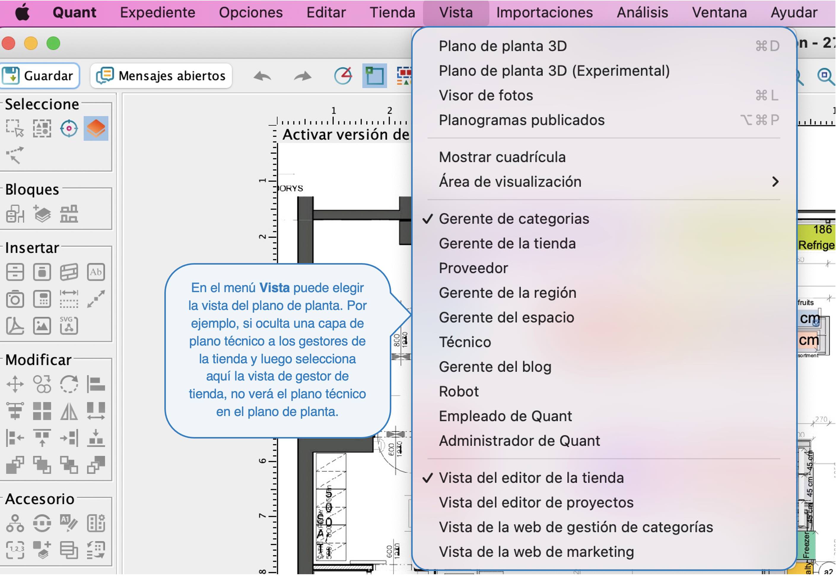Insert a dimension measurement line icon
The height and width of the screenshot is (576, 836).
tap(69, 299)
